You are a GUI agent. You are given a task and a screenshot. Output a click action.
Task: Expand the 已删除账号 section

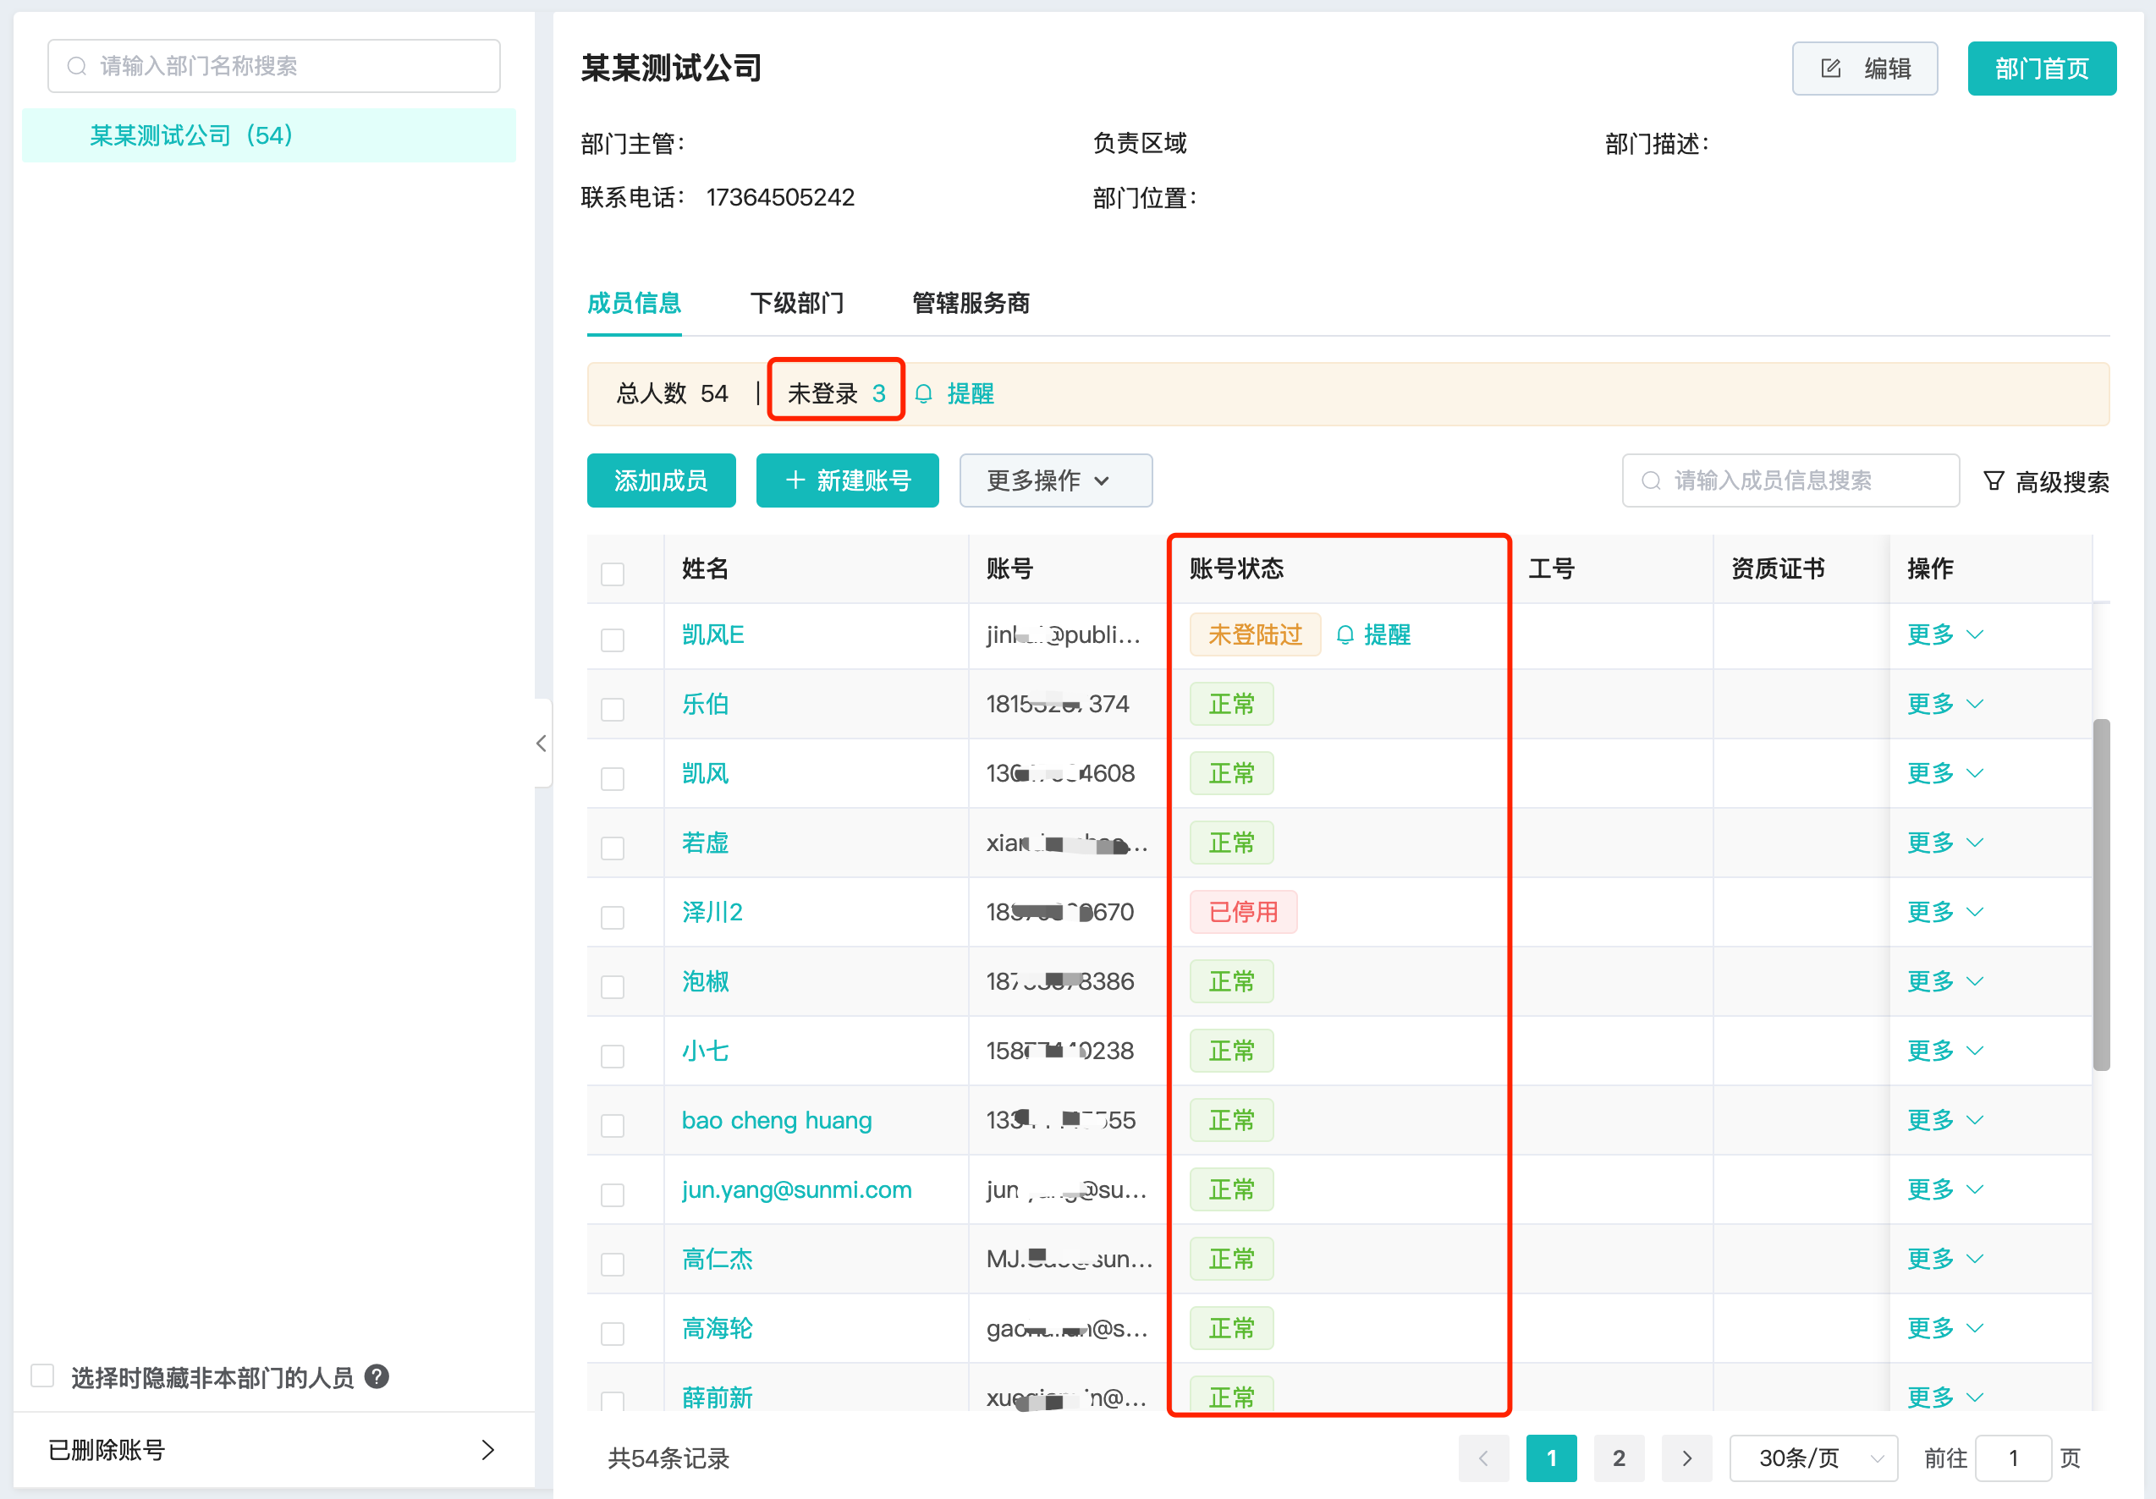[273, 1450]
